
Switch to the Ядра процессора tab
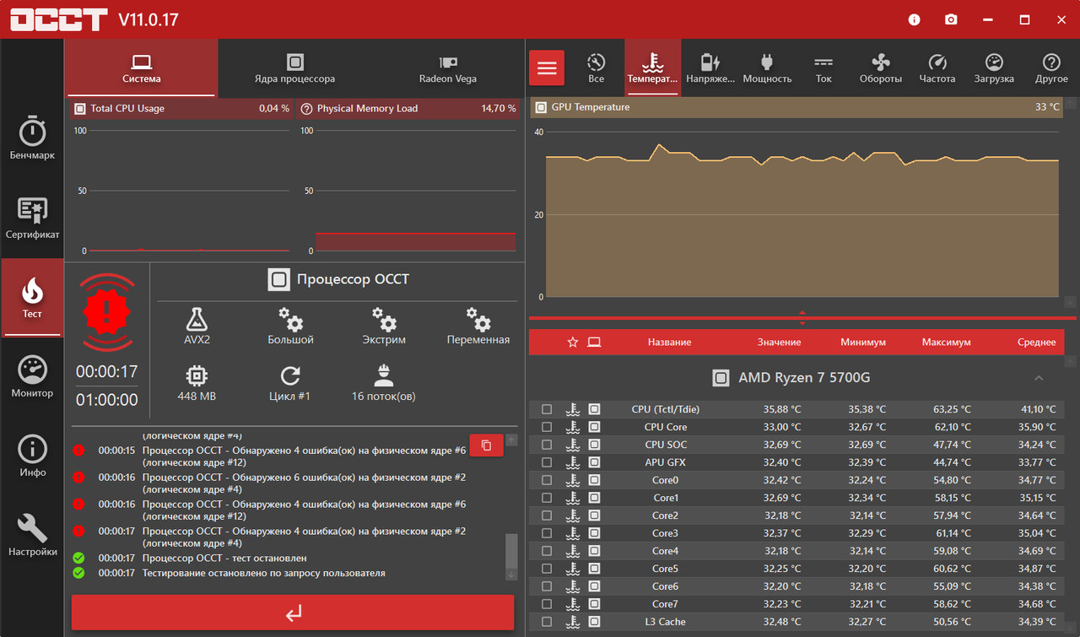pyautogui.click(x=294, y=67)
